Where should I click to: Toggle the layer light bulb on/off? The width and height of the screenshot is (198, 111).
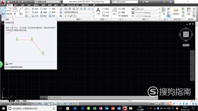66,16
